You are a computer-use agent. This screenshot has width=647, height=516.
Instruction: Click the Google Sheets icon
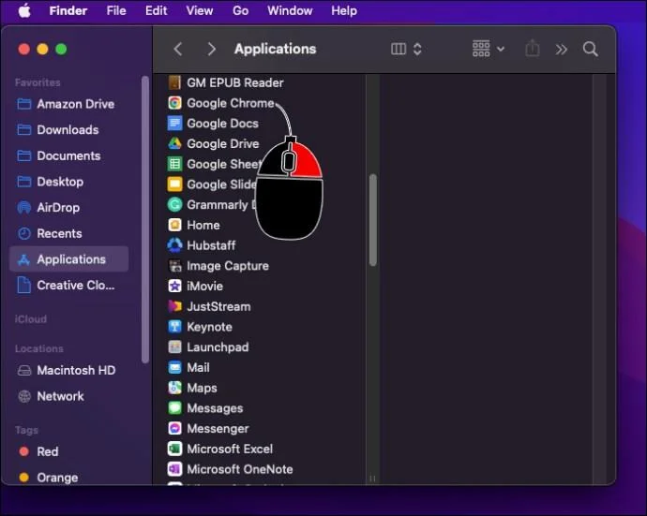point(174,164)
